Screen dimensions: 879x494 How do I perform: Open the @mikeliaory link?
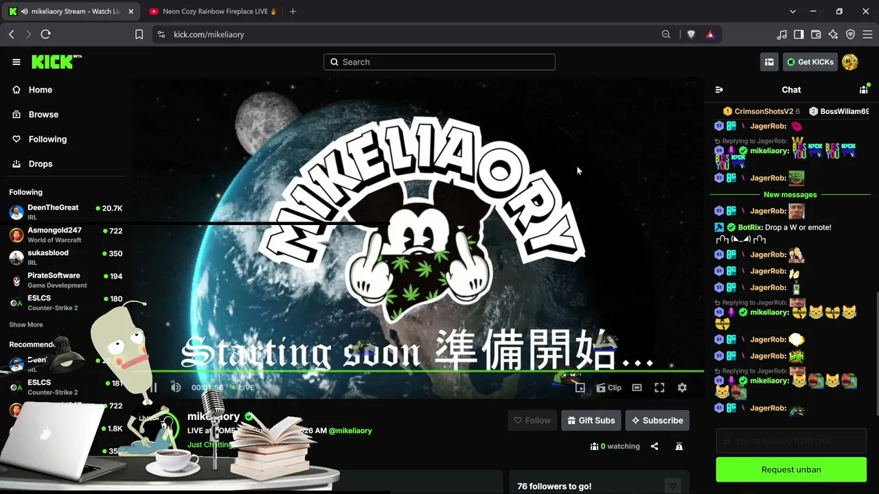tap(350, 431)
